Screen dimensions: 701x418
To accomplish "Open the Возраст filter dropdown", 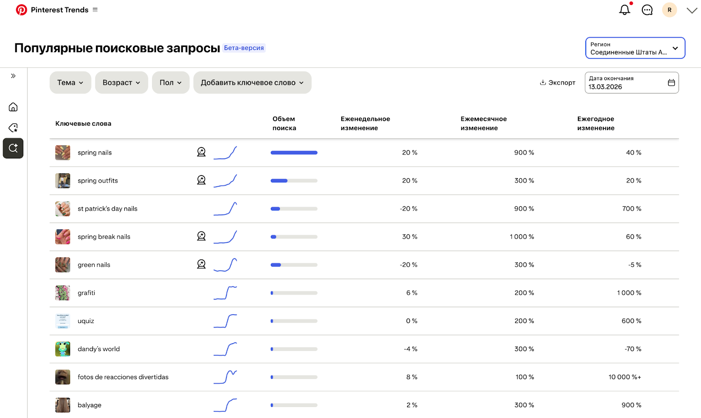I will pos(121,83).
